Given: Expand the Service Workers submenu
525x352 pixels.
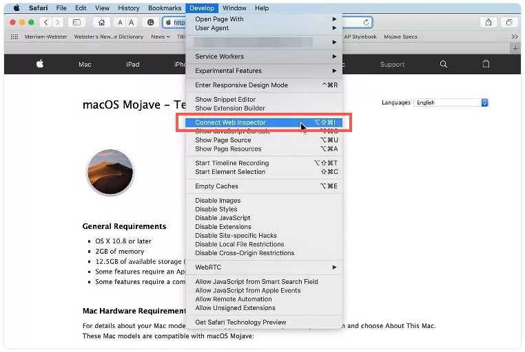Looking at the screenshot, I should [264, 56].
